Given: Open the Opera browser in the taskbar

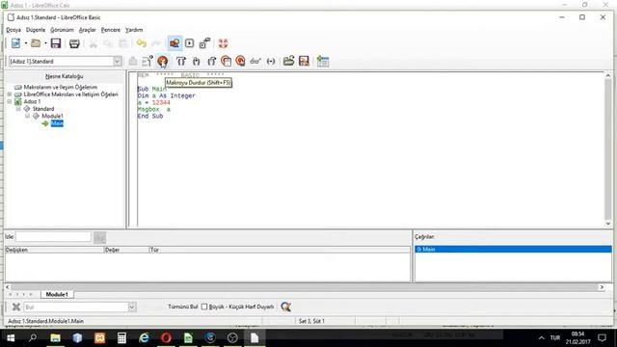Looking at the screenshot, I should coord(166,338).
